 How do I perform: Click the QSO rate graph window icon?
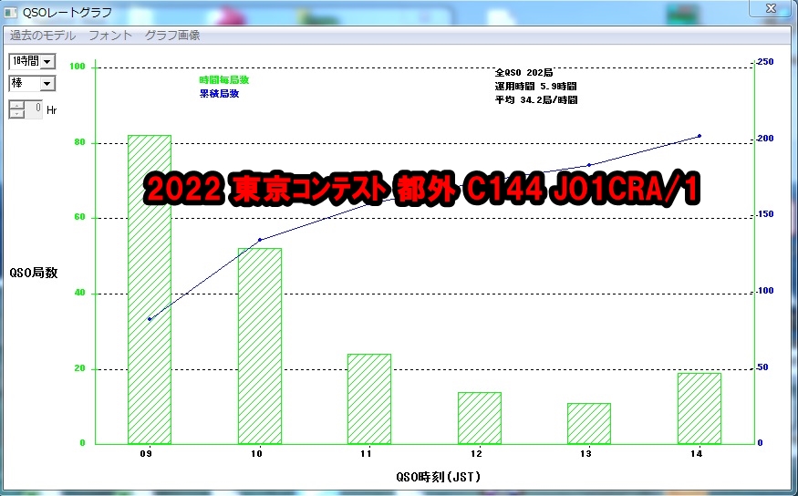(11, 11)
